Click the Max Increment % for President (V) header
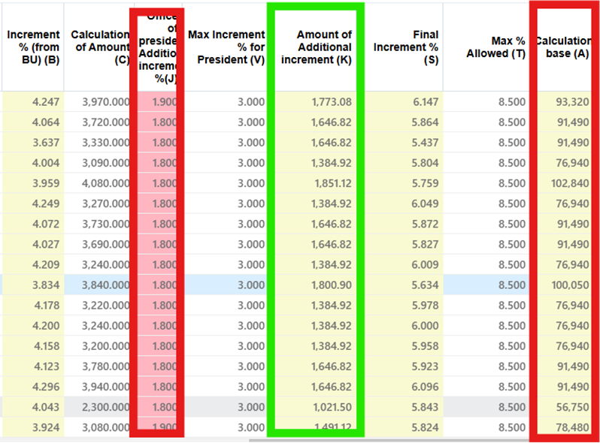Screen dimensions: 600x443 (226, 47)
